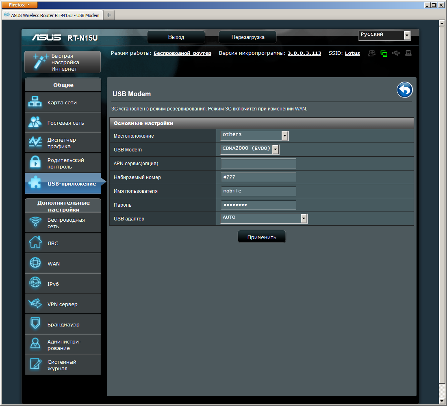The height and width of the screenshot is (406, 447).
Task: Click the USB status icon
Action: click(396, 53)
